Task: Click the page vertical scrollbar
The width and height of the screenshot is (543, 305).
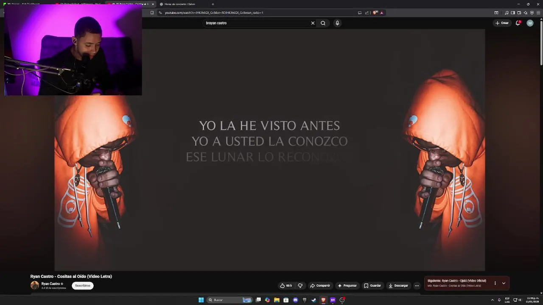Action: (541, 42)
